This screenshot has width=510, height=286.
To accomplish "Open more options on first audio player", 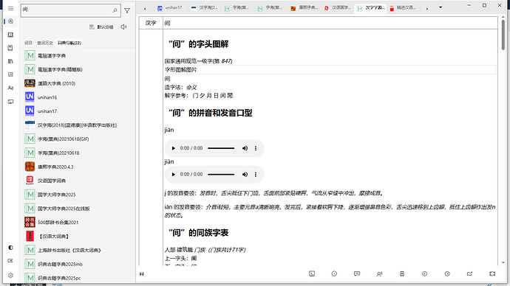I will pos(256,148).
